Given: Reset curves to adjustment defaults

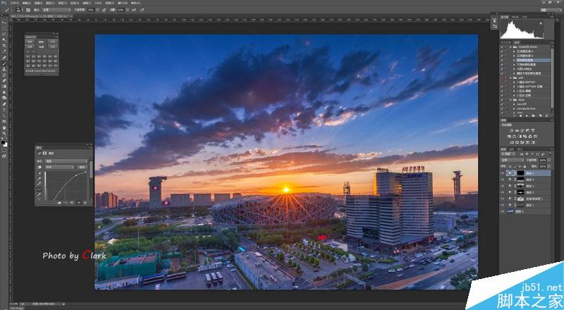Looking at the screenshot, I should click(x=72, y=202).
